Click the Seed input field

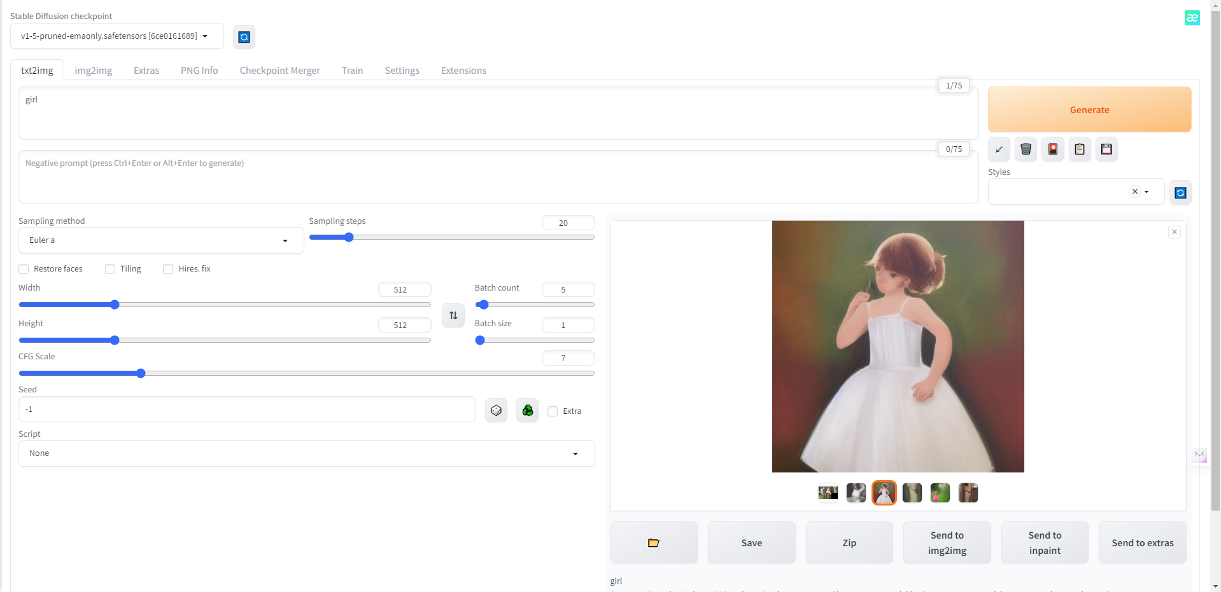pyautogui.click(x=247, y=410)
